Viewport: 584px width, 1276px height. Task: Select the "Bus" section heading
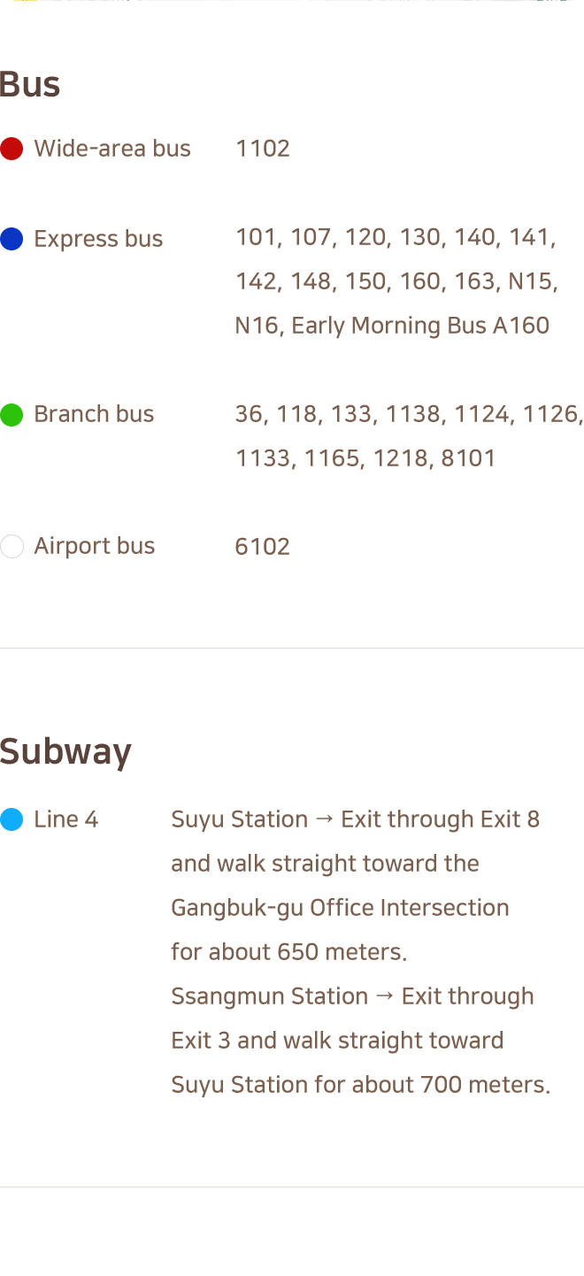tap(30, 85)
